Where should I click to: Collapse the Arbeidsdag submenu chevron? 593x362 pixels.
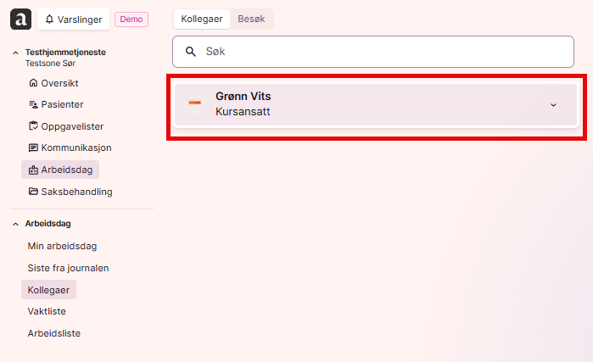click(x=15, y=224)
